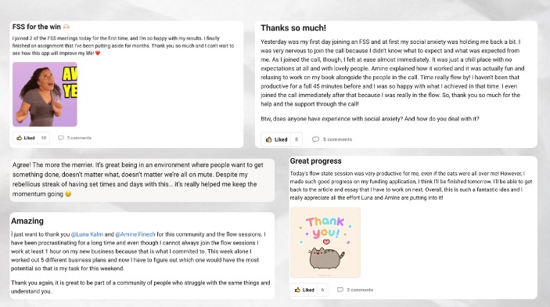Click thumbs-up icon on Great progress post
The width and height of the screenshot is (550, 307).
[297, 290]
